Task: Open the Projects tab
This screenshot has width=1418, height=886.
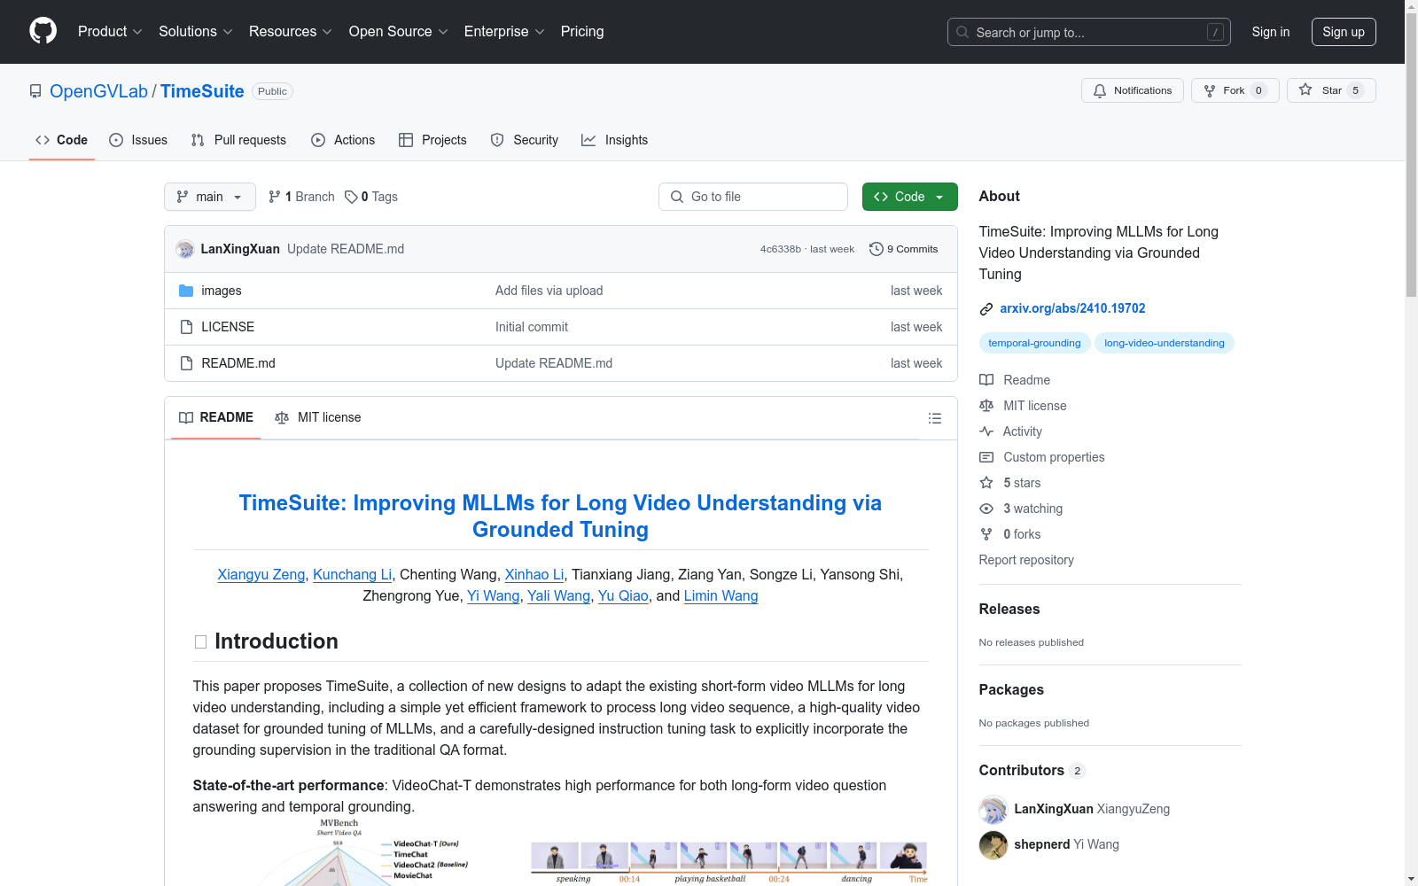Action: pos(432,140)
